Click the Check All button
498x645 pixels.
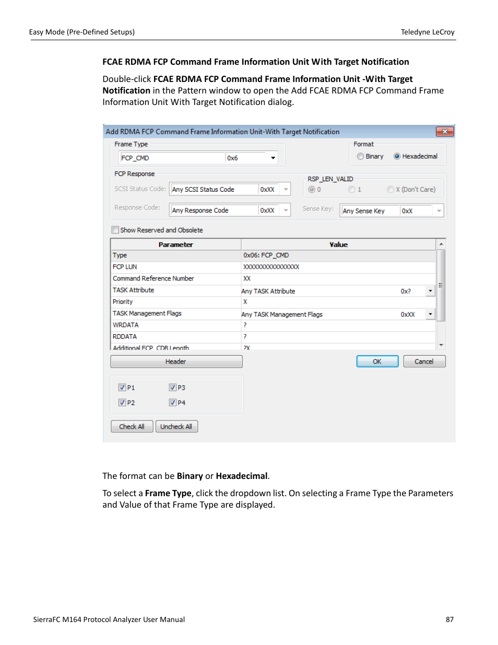coord(132,427)
